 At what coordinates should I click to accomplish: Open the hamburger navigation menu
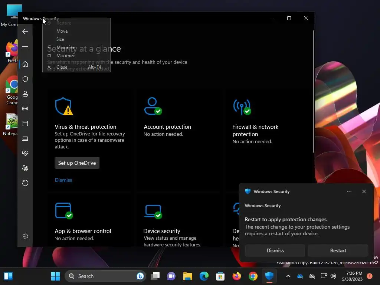(x=25, y=46)
